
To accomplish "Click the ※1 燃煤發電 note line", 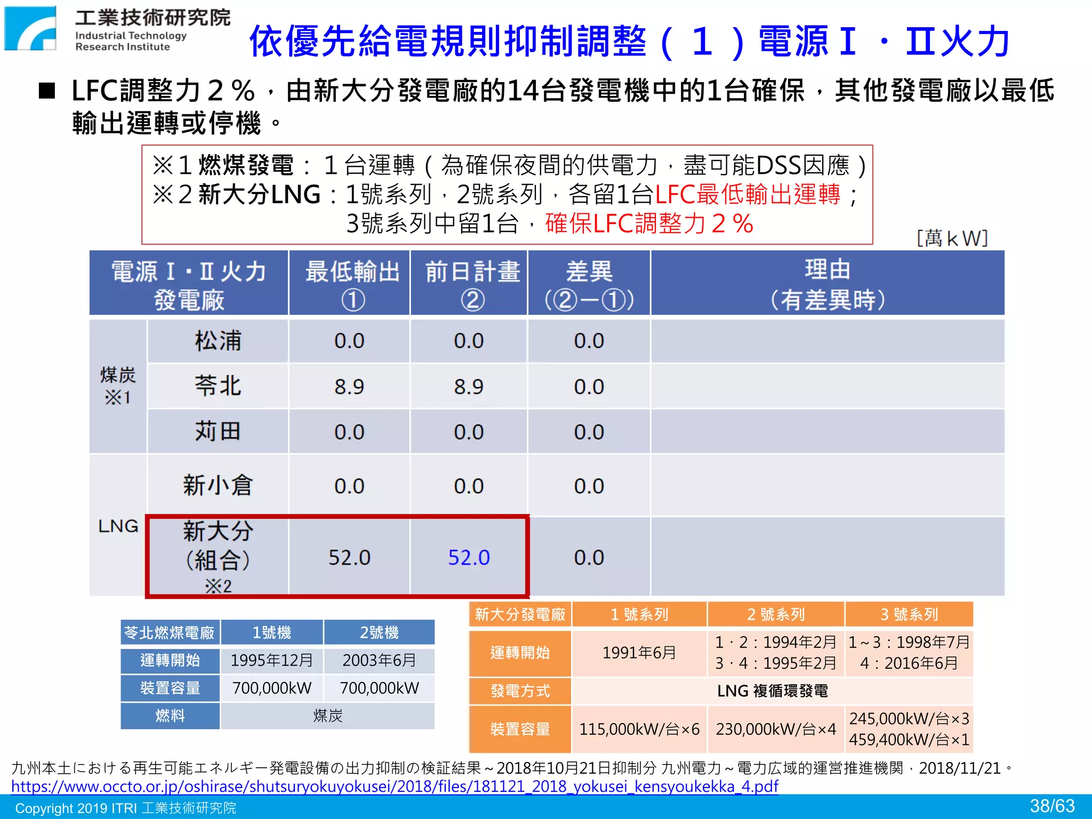I will (509, 165).
